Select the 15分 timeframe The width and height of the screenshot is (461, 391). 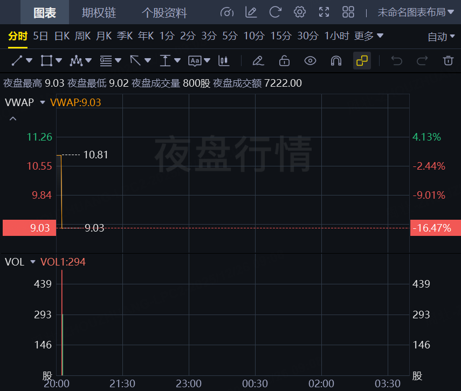coord(280,36)
